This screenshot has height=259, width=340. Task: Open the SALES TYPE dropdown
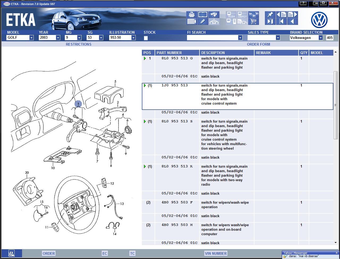[278, 38]
